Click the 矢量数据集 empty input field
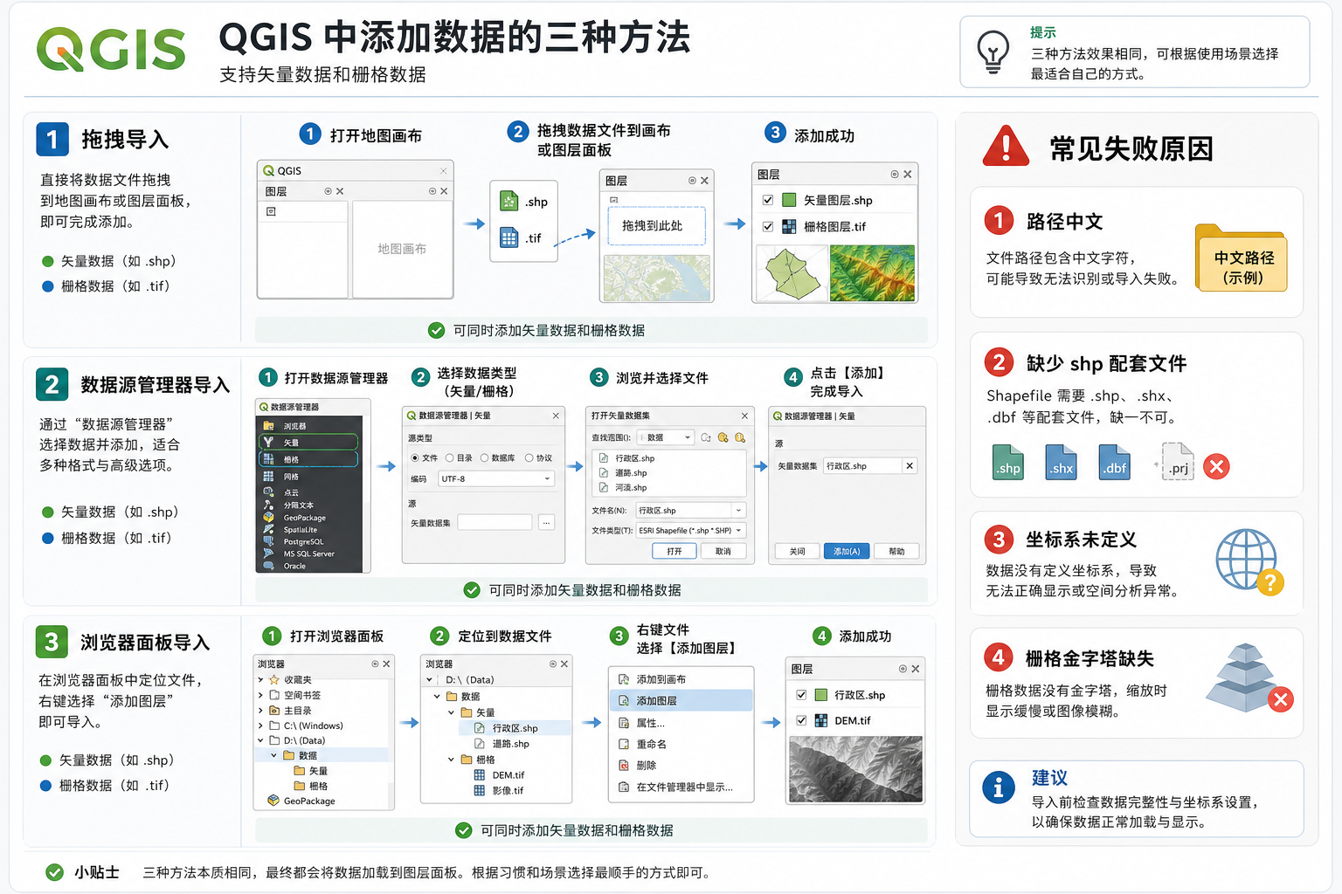 pos(495,522)
